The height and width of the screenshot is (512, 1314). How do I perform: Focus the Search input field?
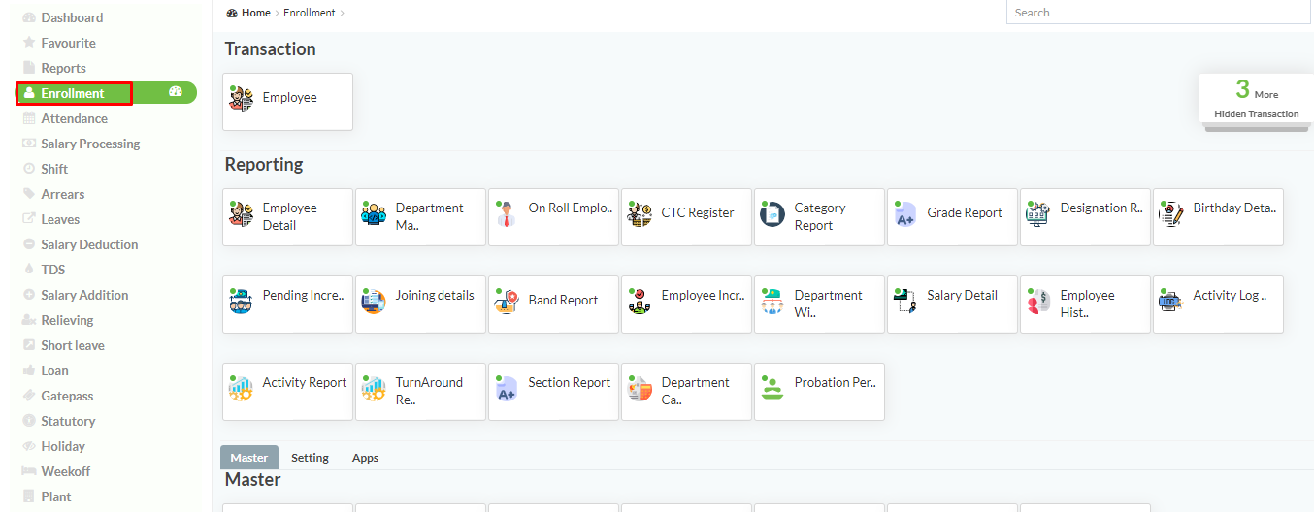pos(1159,13)
